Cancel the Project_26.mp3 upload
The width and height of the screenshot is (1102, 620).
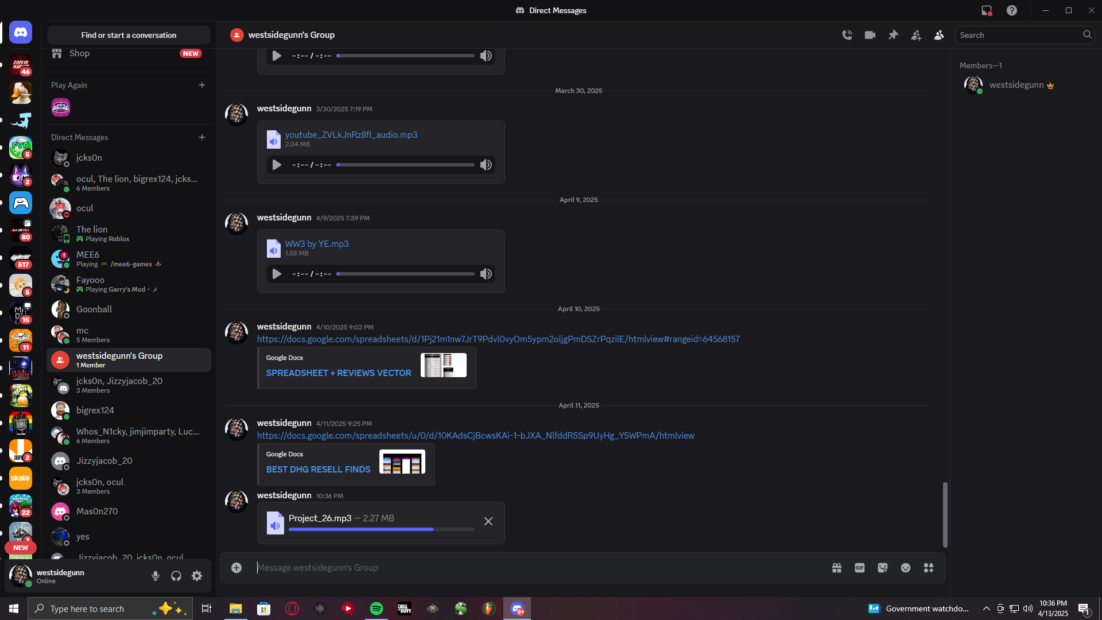click(x=488, y=521)
